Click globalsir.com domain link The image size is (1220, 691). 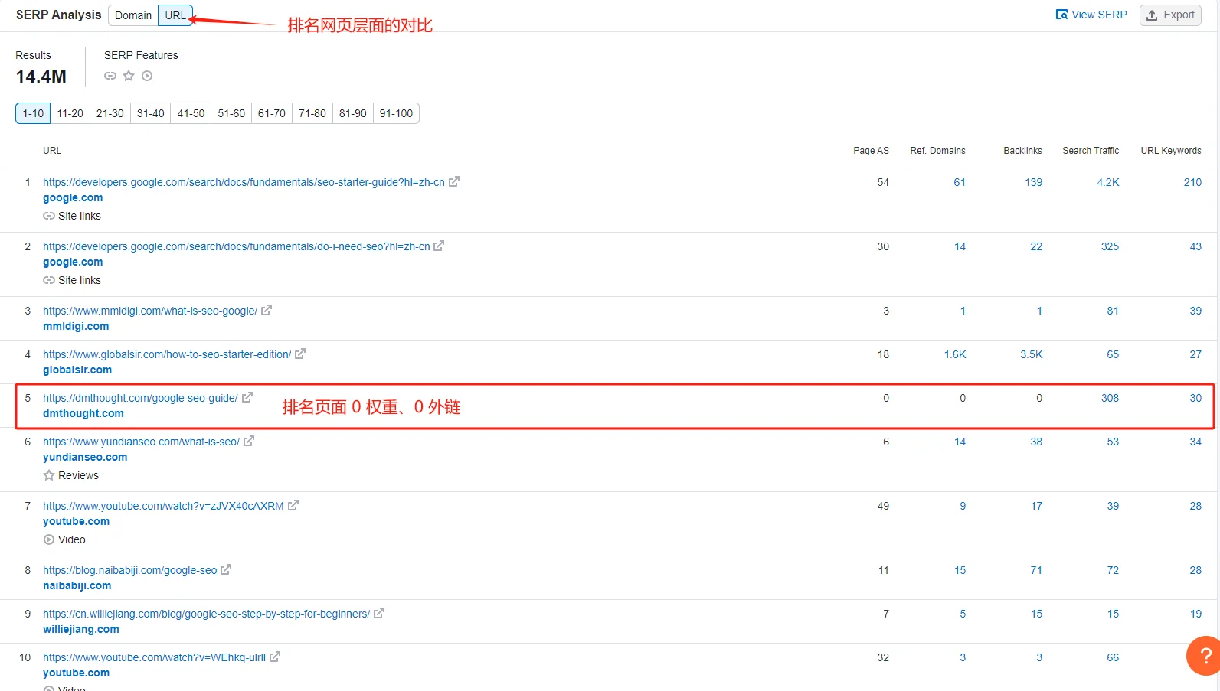coord(77,370)
